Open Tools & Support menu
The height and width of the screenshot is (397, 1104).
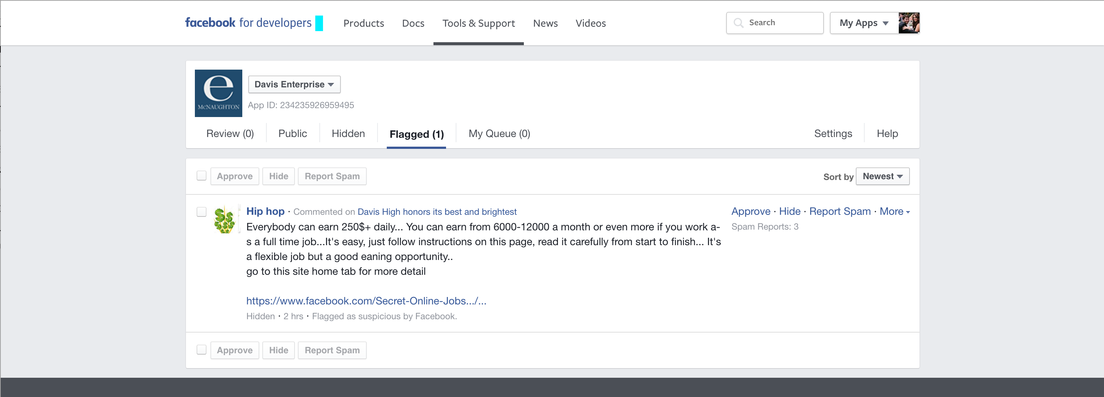point(478,23)
